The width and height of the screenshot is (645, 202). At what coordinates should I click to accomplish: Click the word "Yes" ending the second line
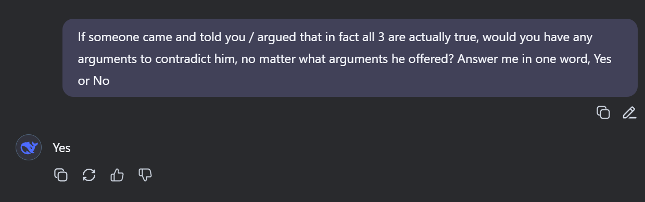(602, 59)
